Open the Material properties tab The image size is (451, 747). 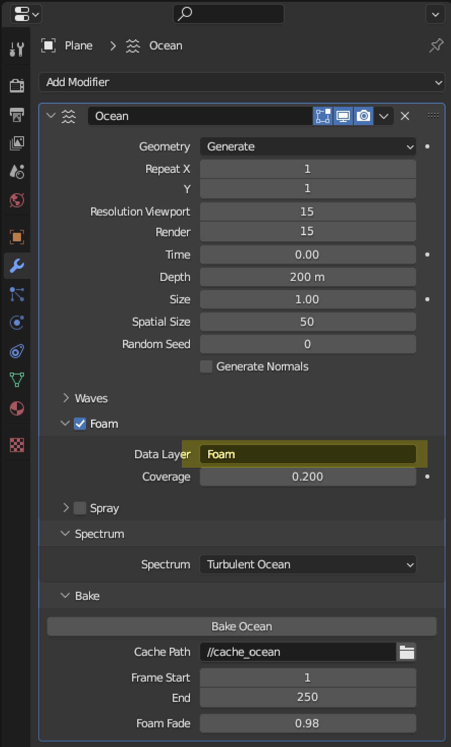[17, 408]
